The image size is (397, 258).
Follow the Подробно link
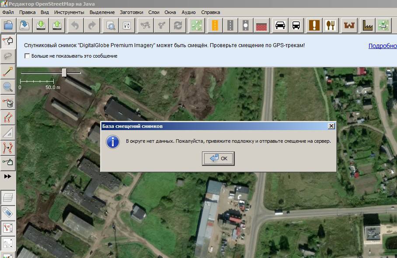click(x=383, y=46)
